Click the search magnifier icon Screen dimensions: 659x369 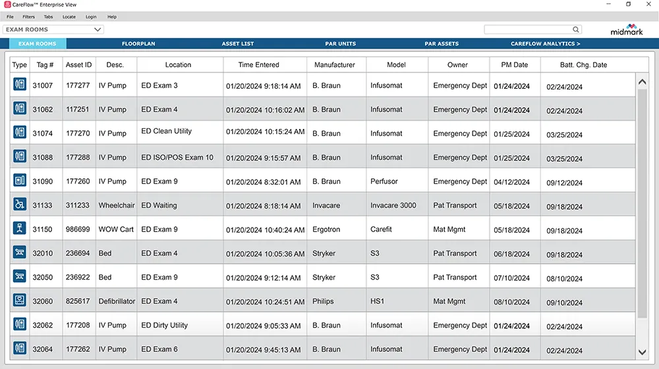pos(576,30)
